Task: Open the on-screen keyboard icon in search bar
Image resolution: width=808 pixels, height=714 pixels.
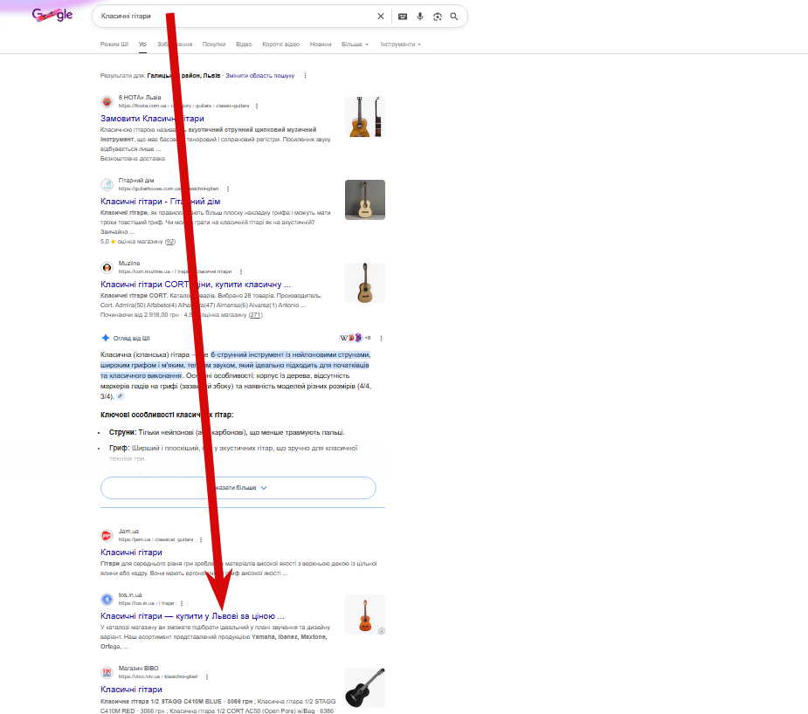Action: click(403, 17)
